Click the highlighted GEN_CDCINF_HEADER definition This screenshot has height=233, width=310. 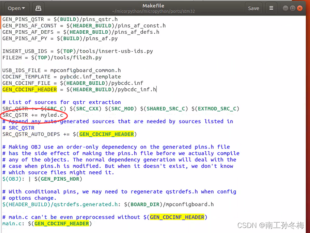[30, 90]
